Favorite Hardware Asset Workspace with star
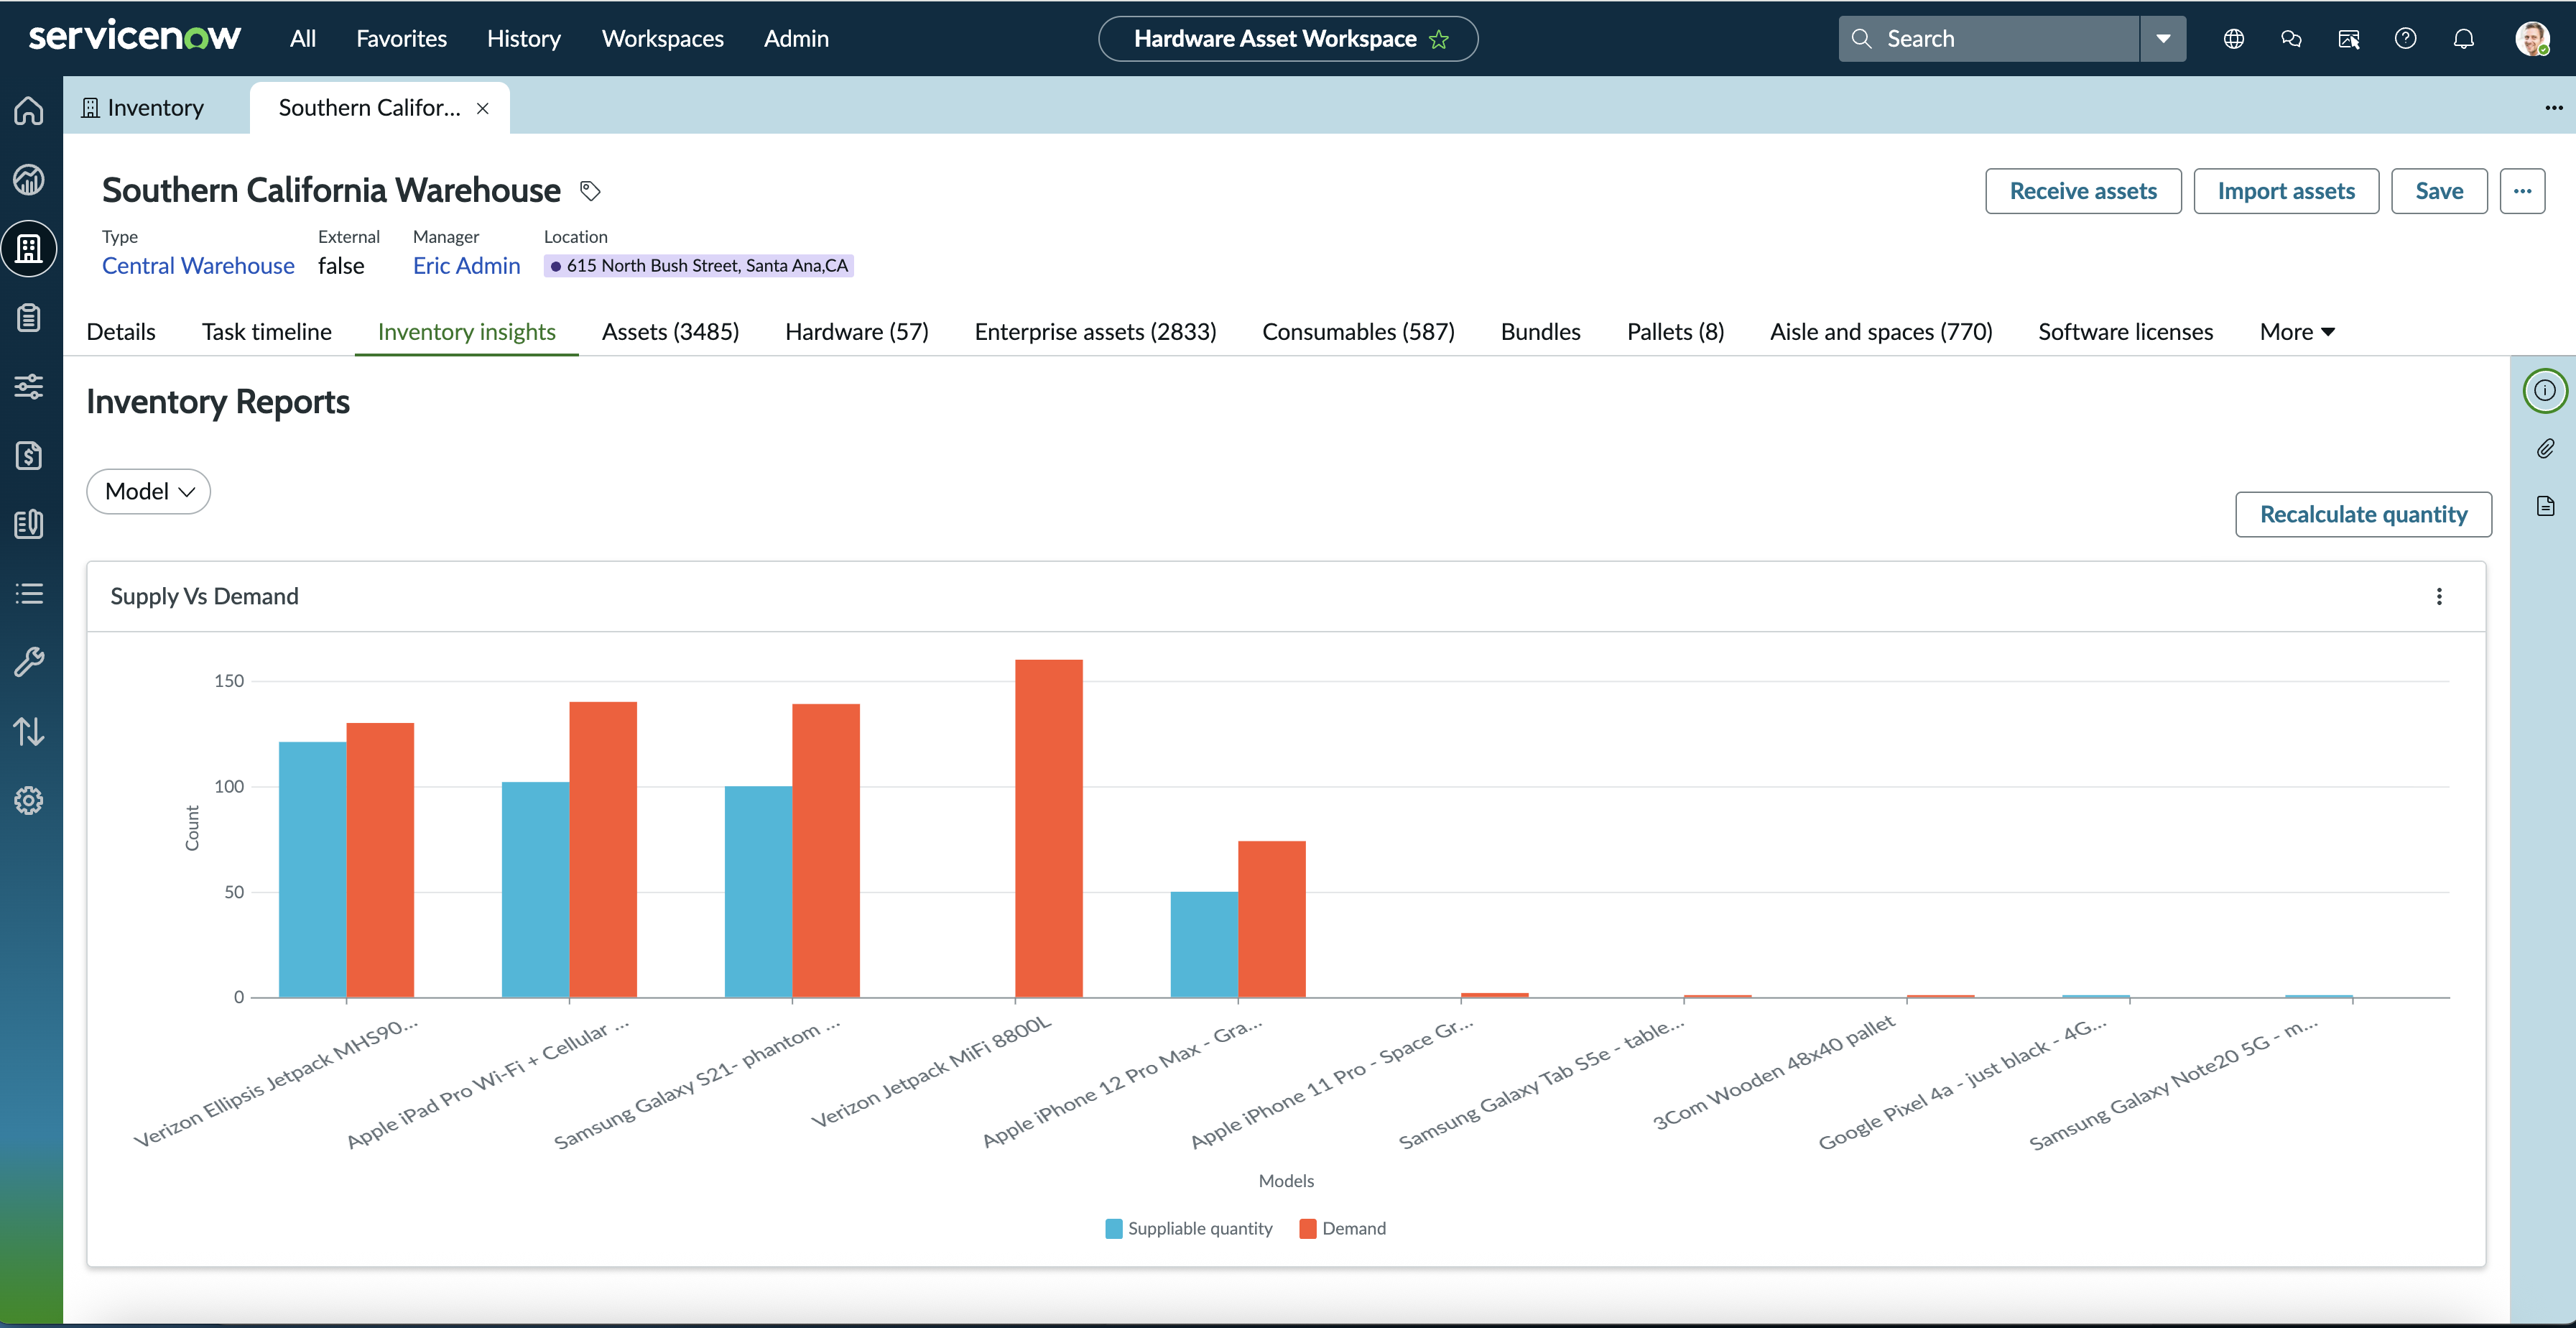 coord(1439,39)
